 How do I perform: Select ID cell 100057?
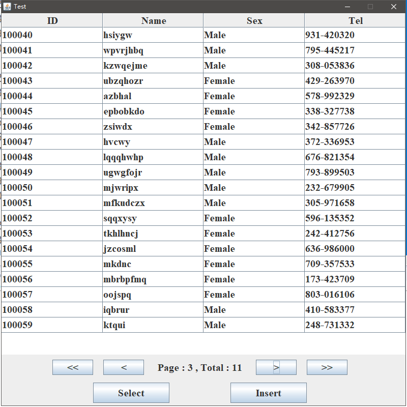coord(52,295)
